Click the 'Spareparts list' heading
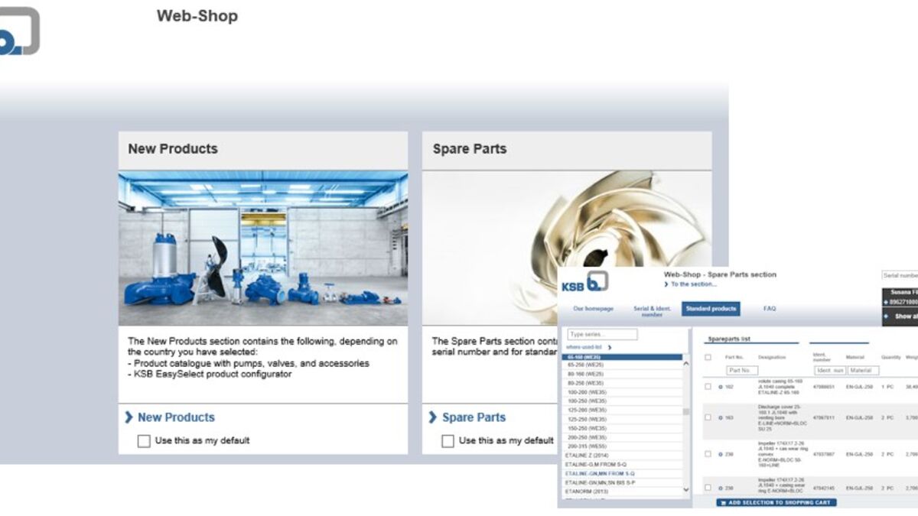 729,339
